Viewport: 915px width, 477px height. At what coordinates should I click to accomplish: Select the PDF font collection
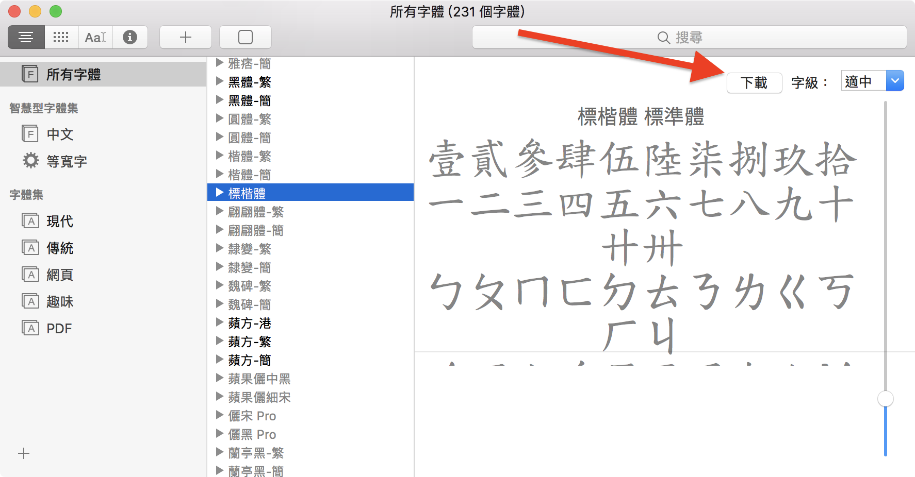59,328
